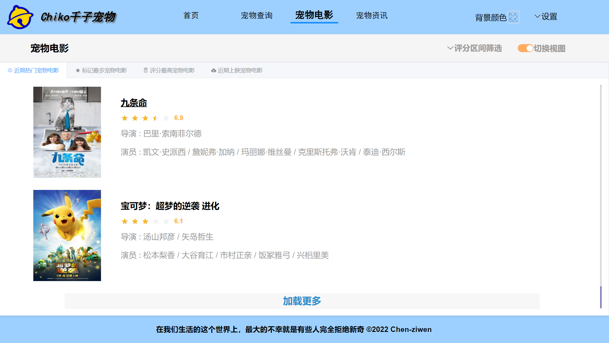Click the fifth rating star of 九条命

(166, 118)
